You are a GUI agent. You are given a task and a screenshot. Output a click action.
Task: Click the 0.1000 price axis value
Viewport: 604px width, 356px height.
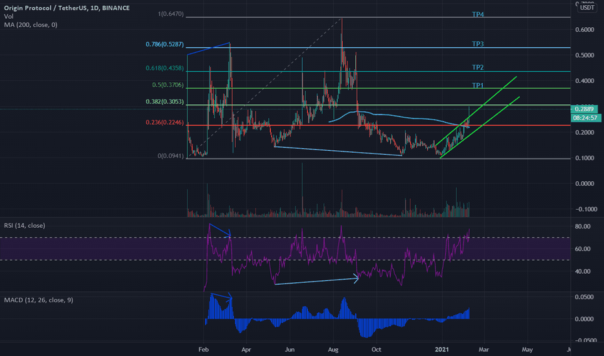pos(585,158)
